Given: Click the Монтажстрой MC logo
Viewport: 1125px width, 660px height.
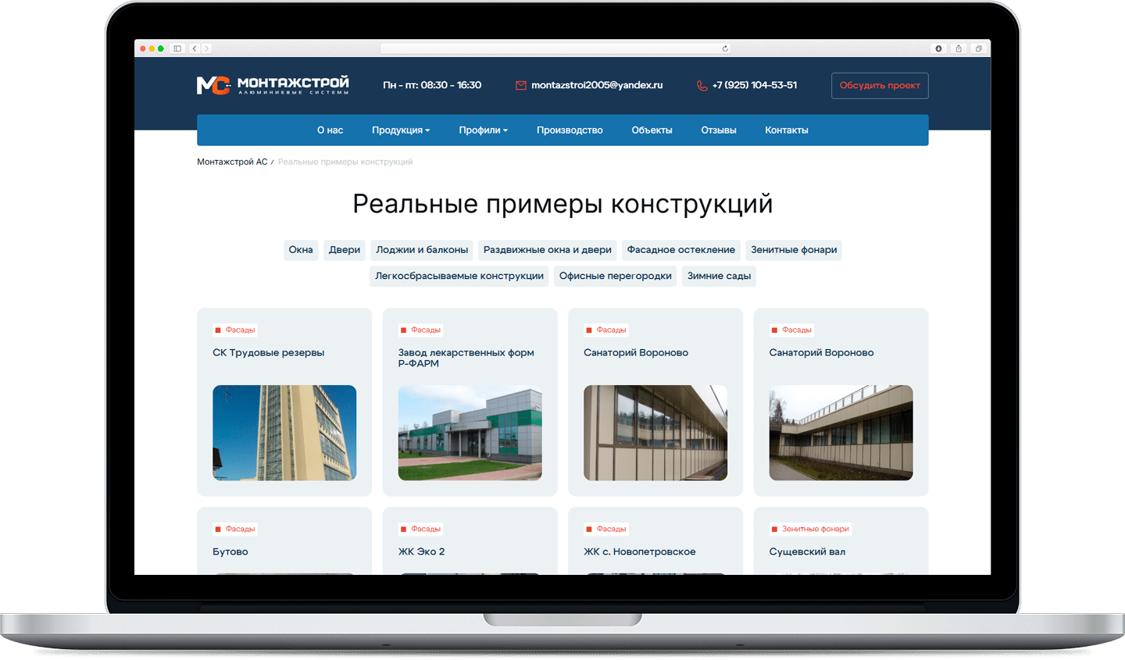Looking at the screenshot, I should (x=273, y=85).
